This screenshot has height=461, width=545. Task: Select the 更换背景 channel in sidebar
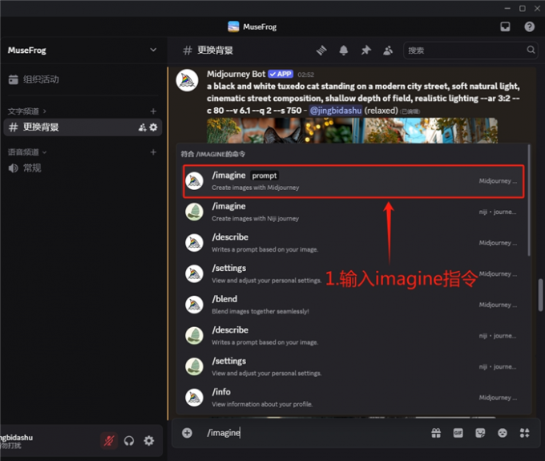(83, 127)
